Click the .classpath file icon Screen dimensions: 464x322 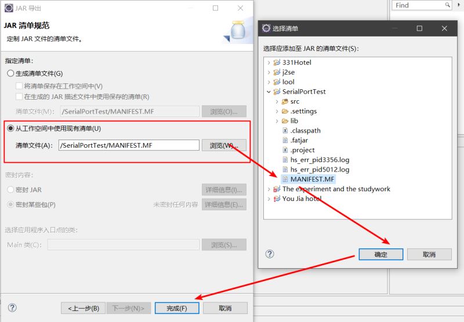285,130
